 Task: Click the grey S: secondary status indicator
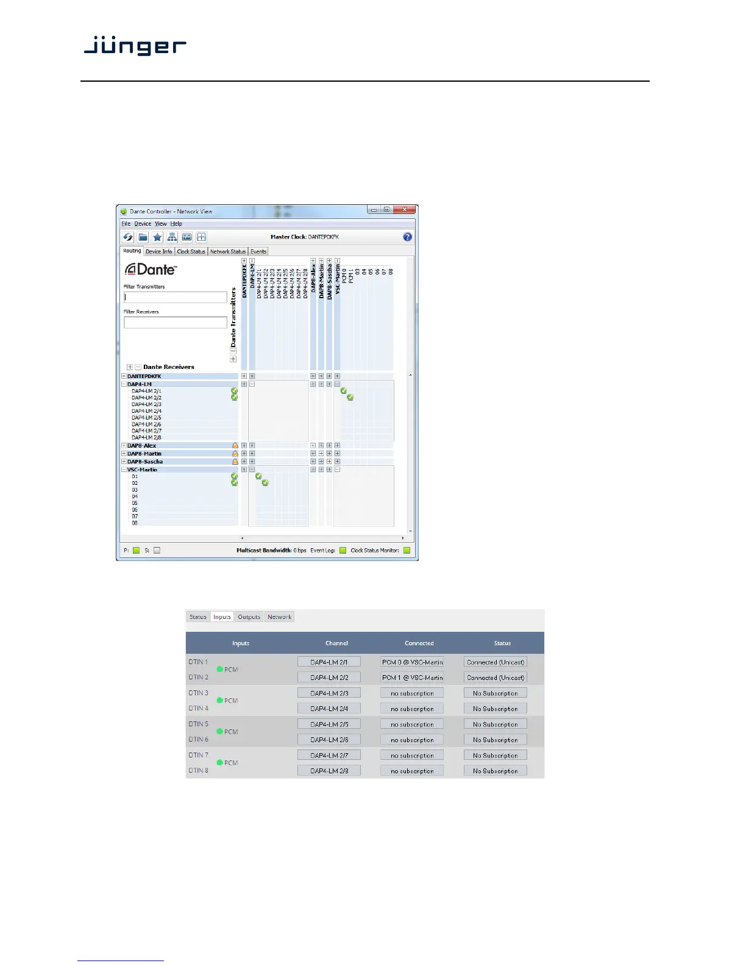pos(157,550)
